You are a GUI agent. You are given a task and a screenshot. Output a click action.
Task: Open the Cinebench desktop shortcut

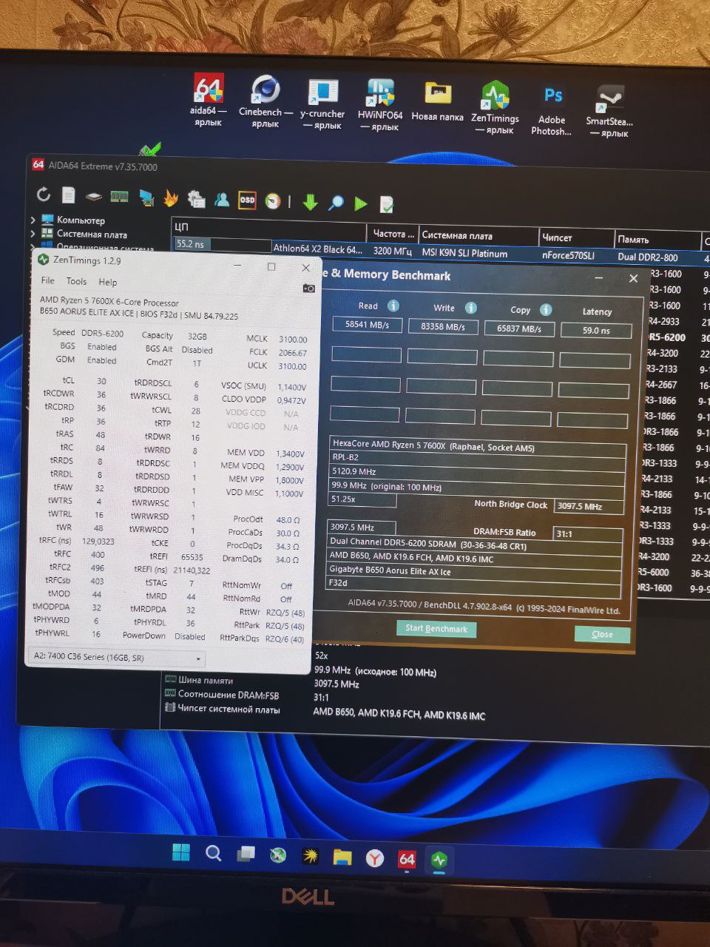click(x=266, y=102)
